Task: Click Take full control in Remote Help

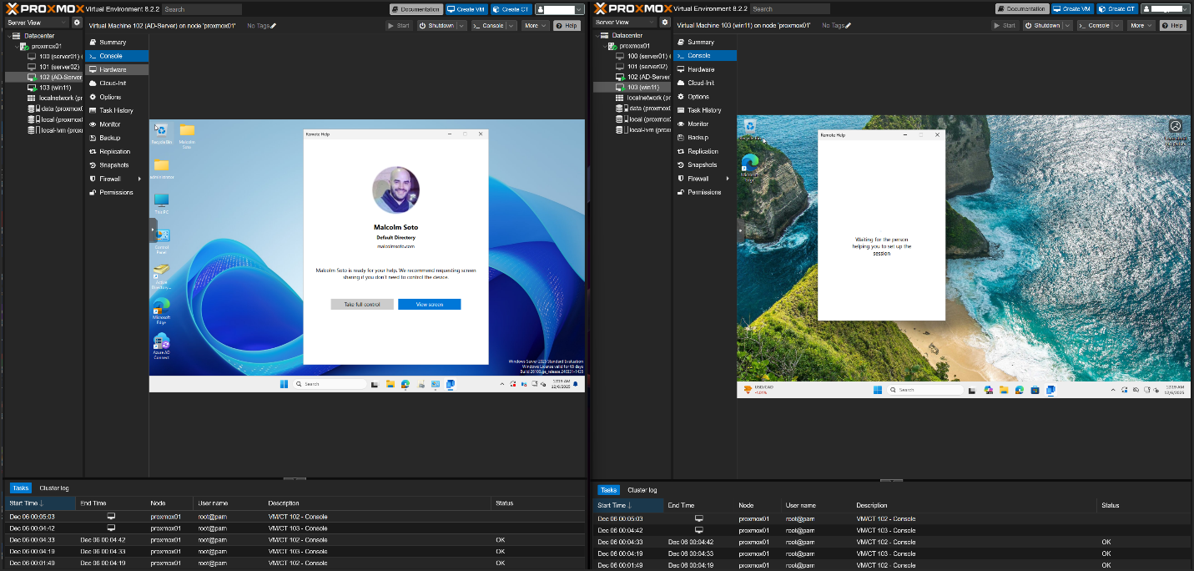Action: pyautogui.click(x=362, y=305)
